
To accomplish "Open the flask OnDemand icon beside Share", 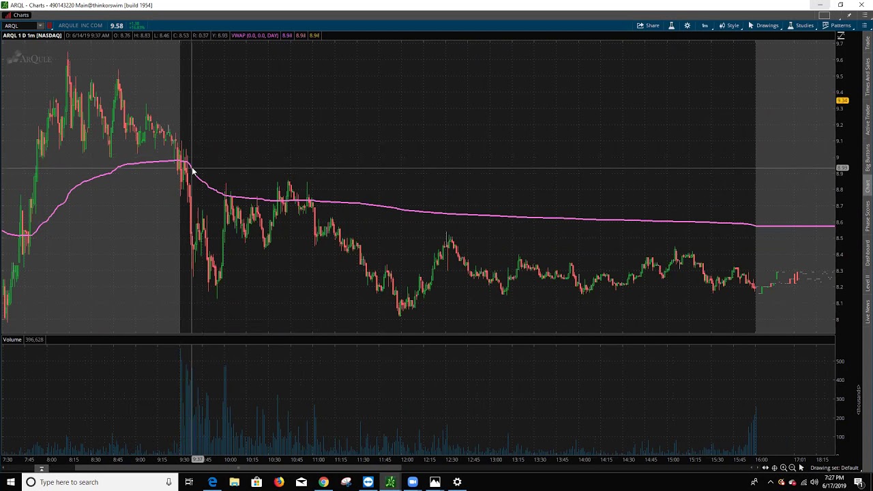I will click(671, 26).
